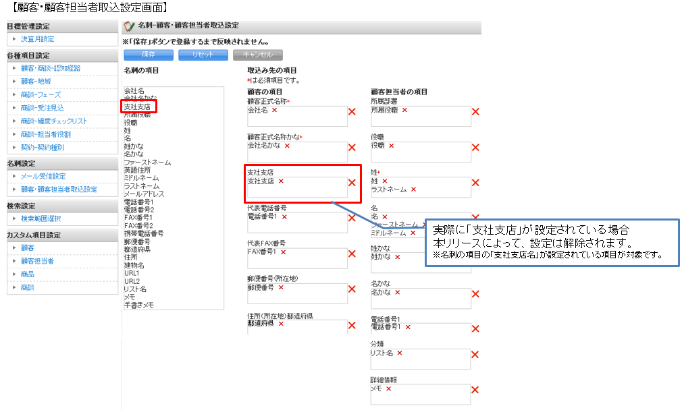The image size is (682, 410).
Task: Clear the 顧客正式名称 field using large red X
Action: pyautogui.click(x=352, y=112)
